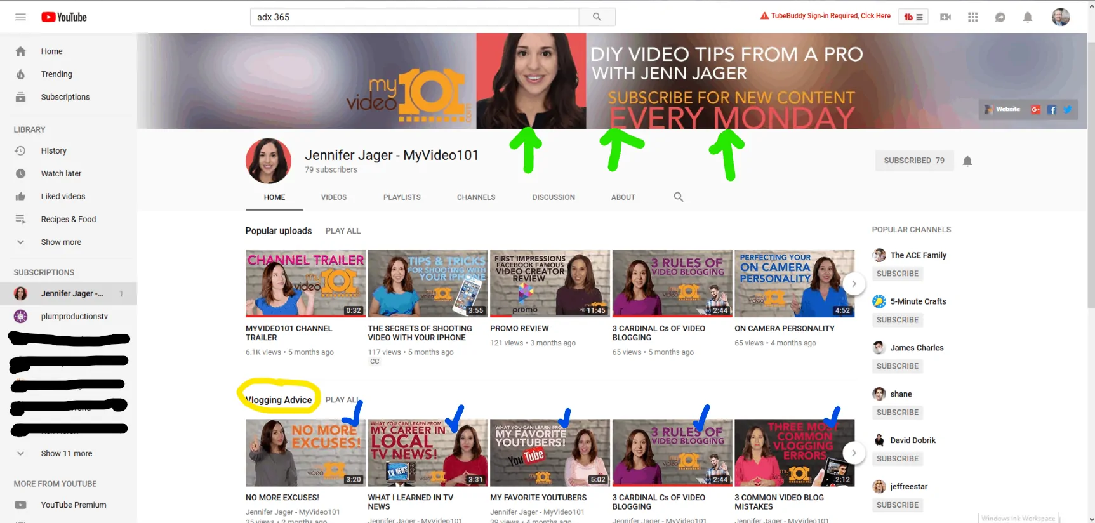Open the TubeBuddy menu icon
This screenshot has height=523, width=1095.
[x=913, y=17]
